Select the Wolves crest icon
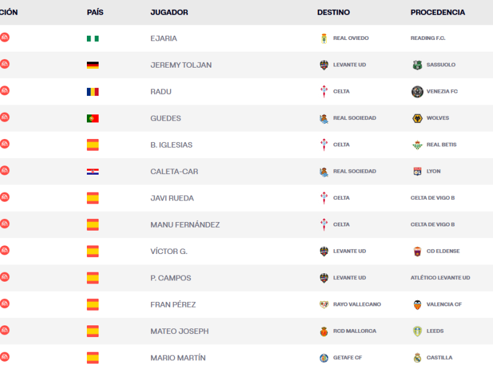The height and width of the screenshot is (369, 493). pyautogui.click(x=417, y=118)
